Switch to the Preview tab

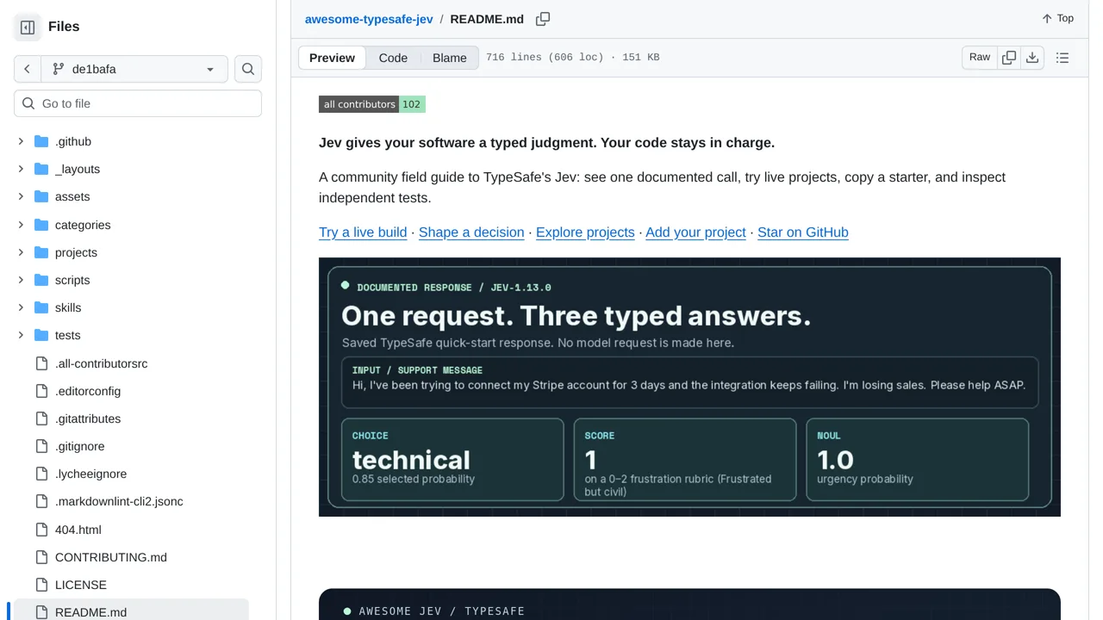(x=332, y=58)
